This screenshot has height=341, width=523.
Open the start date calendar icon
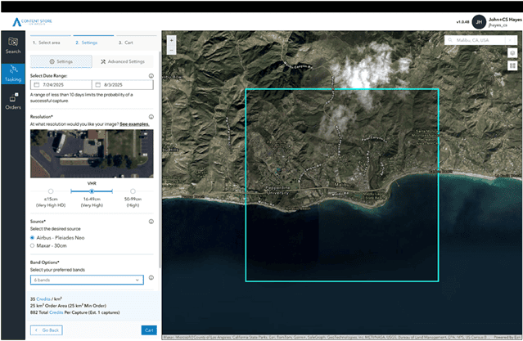(37, 85)
